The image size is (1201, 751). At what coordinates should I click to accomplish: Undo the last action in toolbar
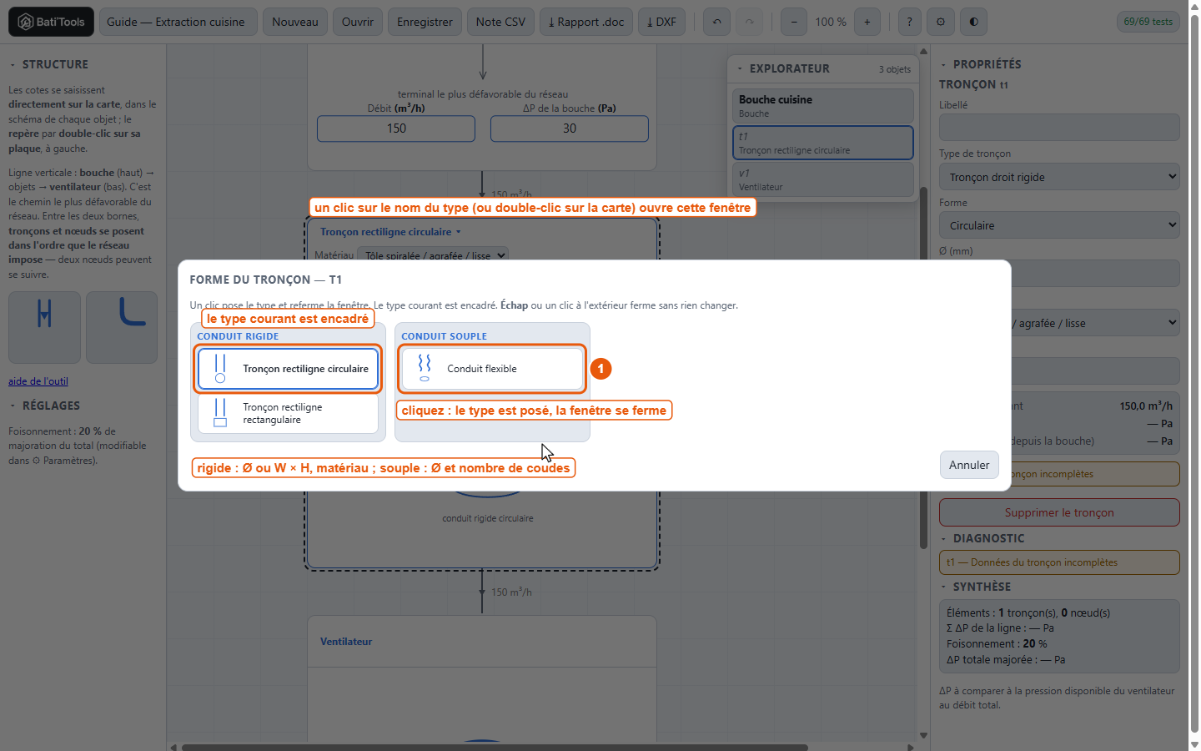pos(716,22)
